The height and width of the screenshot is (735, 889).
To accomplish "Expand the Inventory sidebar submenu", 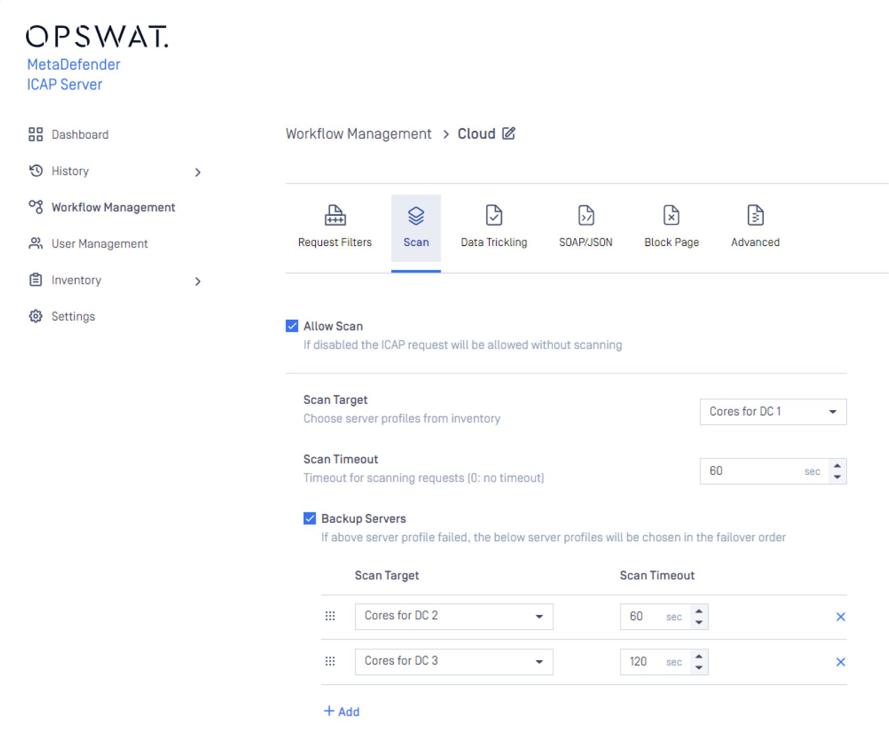I will 197,281.
